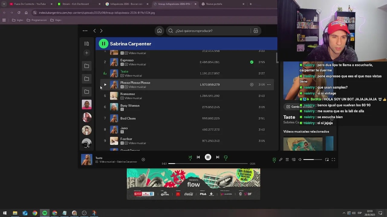This screenshot has height=217, width=387.
Task: Open lyrics microphone icon
Action: pos(281,160)
